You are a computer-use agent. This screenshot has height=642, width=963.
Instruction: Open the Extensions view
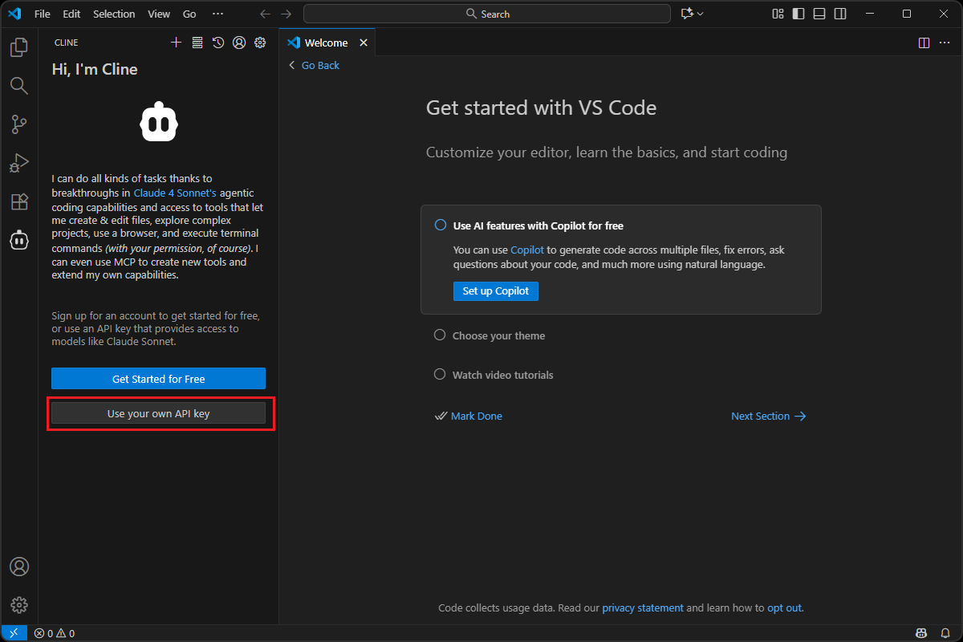coord(18,201)
